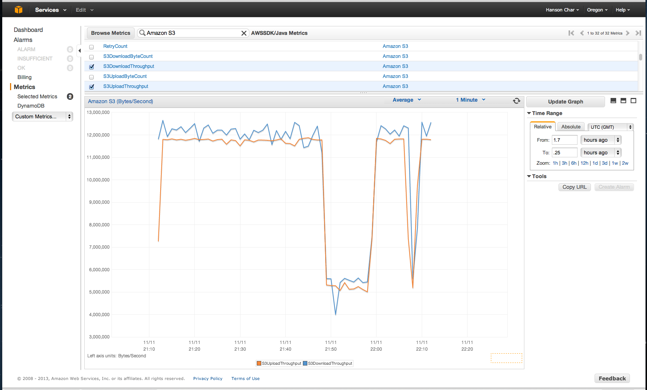Clear the Amazon S3 search query
This screenshot has height=390, width=647.
(244, 33)
